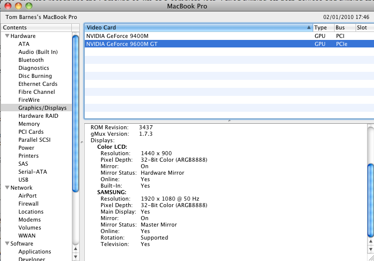374x261 pixels.
Task: Click details pane scrollbar thumb
Action: pos(371,200)
